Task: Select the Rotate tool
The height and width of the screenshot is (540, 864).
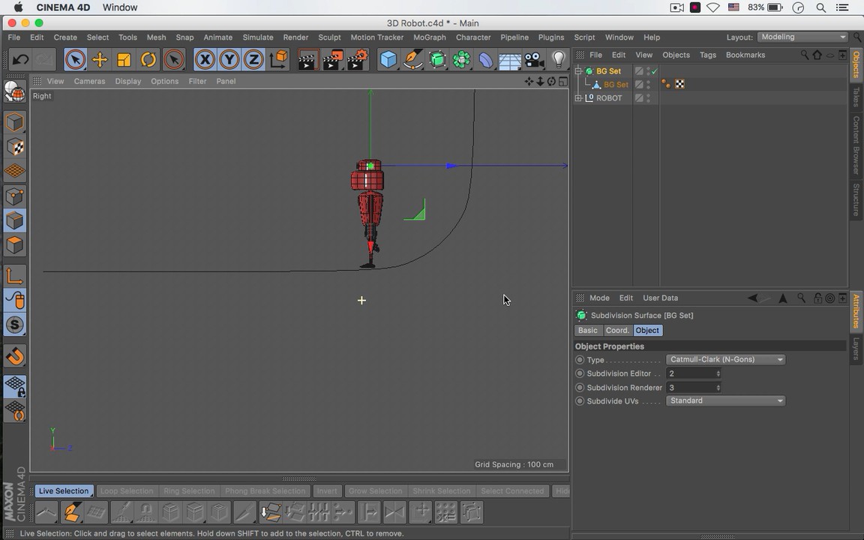Action: point(148,60)
